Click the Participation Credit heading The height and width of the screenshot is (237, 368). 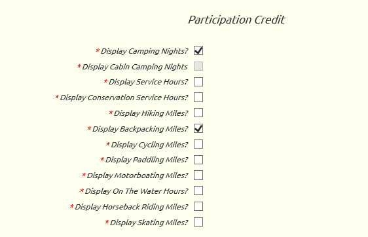point(236,20)
